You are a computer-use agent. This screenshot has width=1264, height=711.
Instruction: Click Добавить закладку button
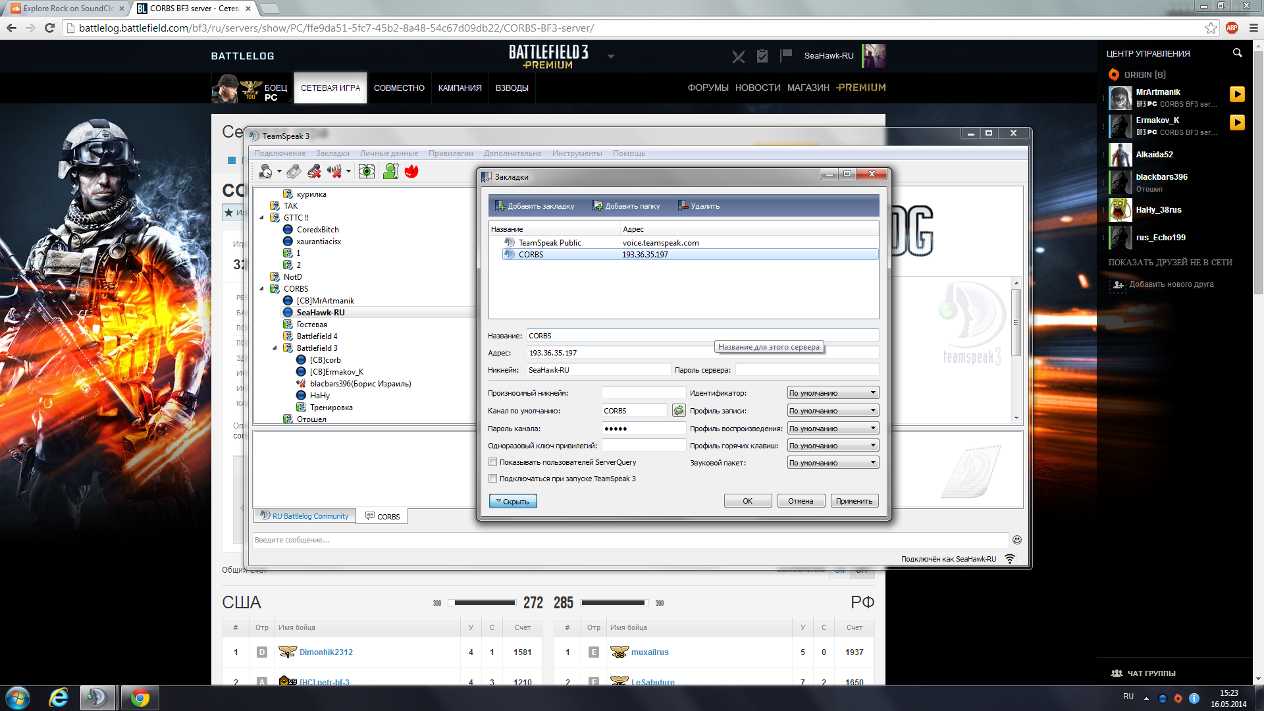(x=535, y=206)
